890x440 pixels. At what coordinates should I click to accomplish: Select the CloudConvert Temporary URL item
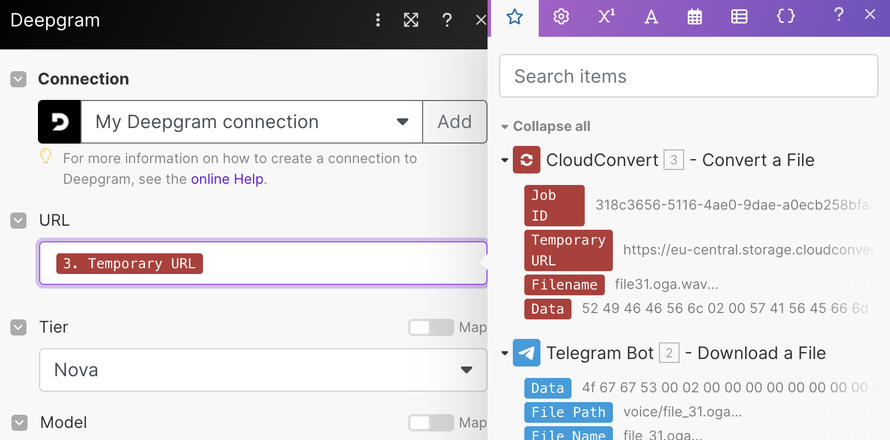pyautogui.click(x=569, y=250)
